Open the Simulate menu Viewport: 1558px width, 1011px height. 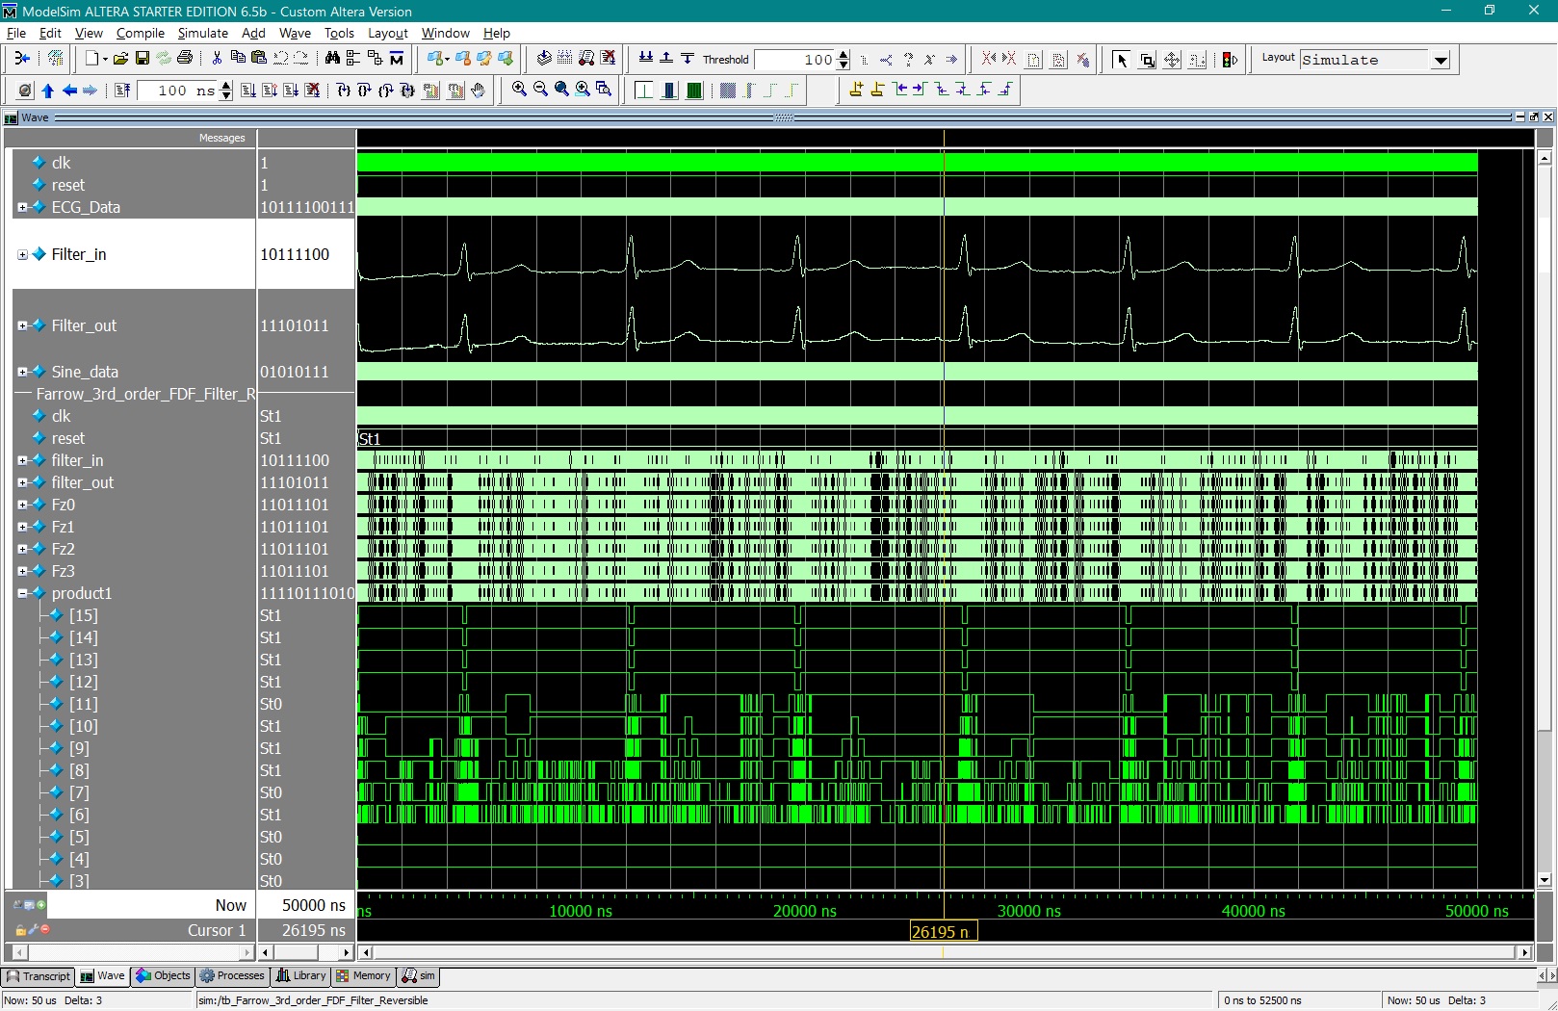coord(202,33)
